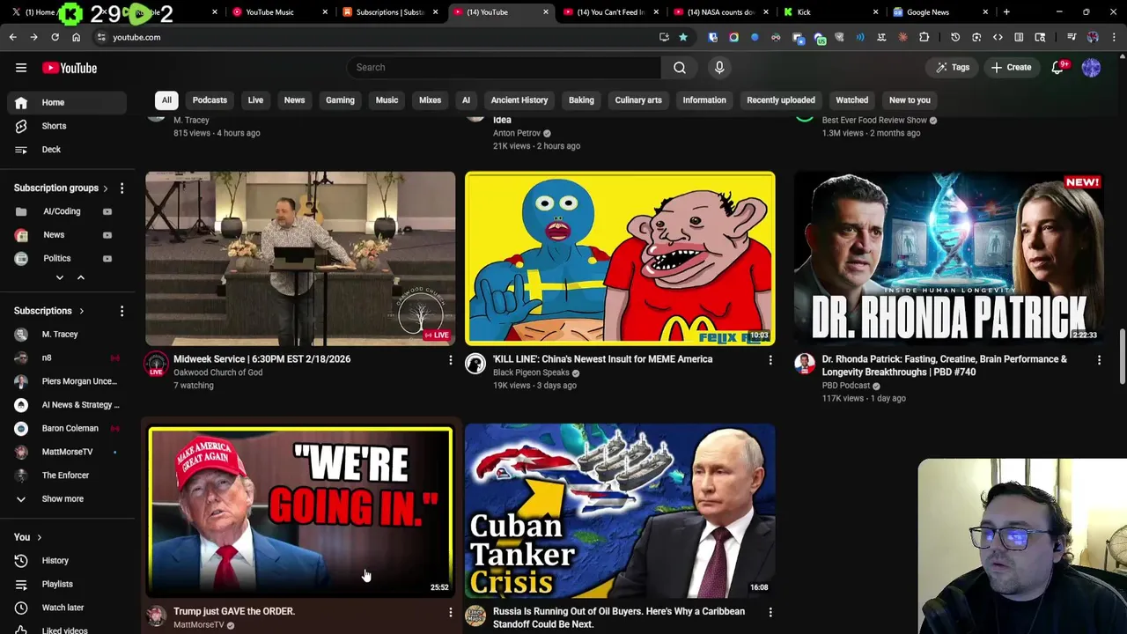Click the Home icon in the sidebar
Screen dimensions: 1127x634
(x=21, y=102)
